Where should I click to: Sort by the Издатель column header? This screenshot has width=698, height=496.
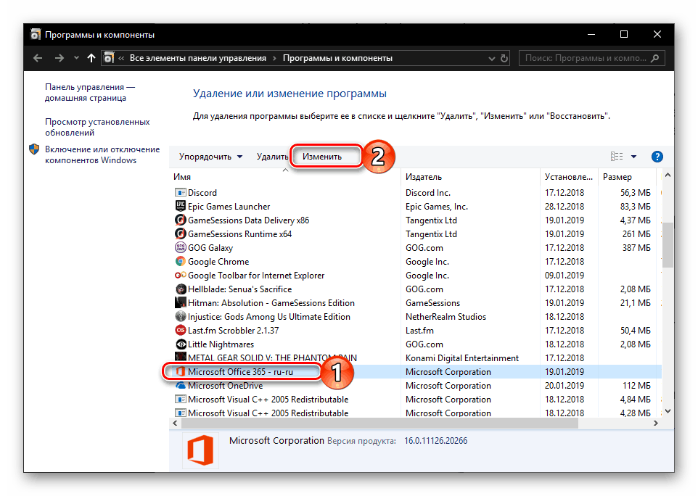pos(470,177)
